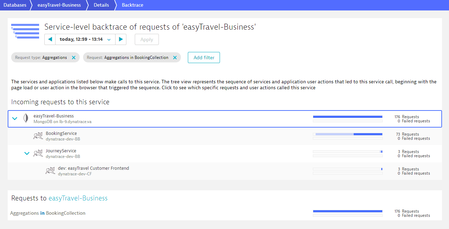Collapse the JourneyService tree row
Viewport: 449px width, 229px height.
[x=27, y=153]
